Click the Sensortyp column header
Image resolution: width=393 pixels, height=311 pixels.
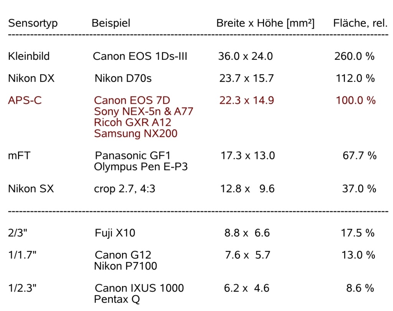click(33, 23)
